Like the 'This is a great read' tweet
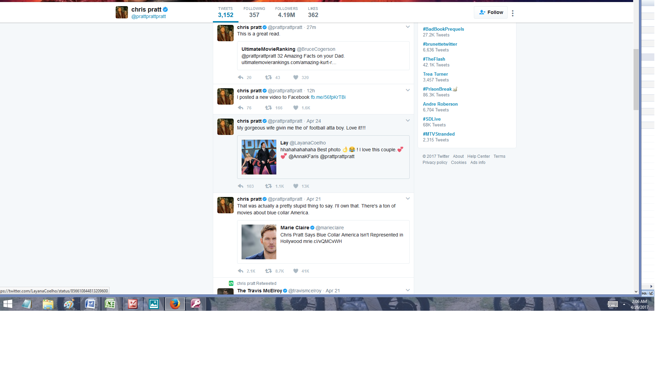Screen dimensions: 655x368 (296, 78)
